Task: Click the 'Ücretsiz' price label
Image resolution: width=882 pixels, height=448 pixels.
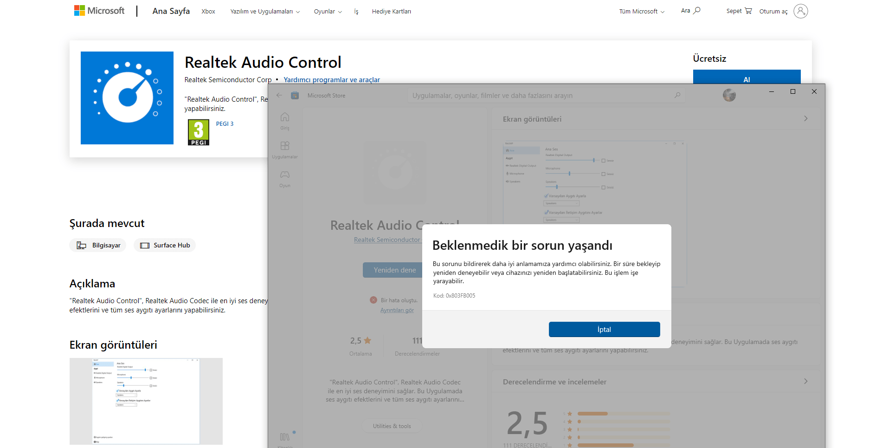Action: tap(709, 58)
